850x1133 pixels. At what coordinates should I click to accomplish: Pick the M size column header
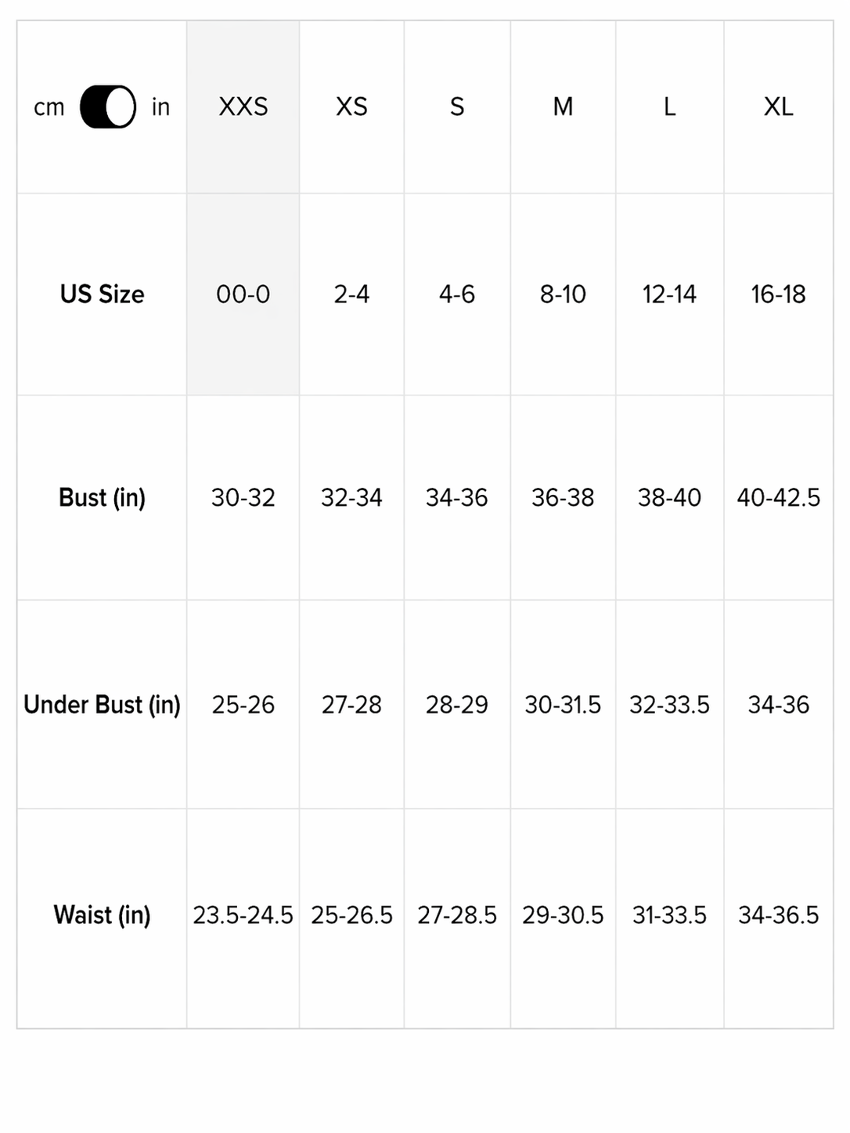pos(563,106)
